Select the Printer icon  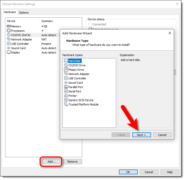coord(66,96)
